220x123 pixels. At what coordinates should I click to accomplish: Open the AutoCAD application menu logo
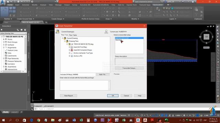tap(3, 2)
